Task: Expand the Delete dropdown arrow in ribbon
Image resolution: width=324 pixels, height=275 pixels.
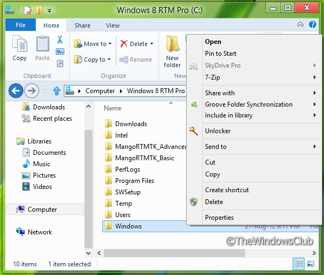Action: pyautogui.click(x=151, y=44)
